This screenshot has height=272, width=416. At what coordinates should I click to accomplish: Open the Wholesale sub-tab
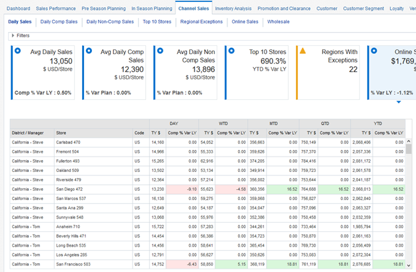278,21
